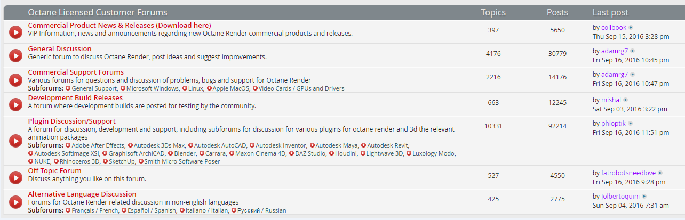The width and height of the screenshot is (685, 220).
Task: Go to Microsoft Windows subforum
Action: tap(153, 88)
